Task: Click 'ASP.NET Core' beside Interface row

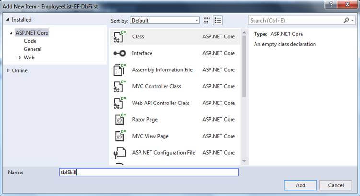Action: point(219,53)
